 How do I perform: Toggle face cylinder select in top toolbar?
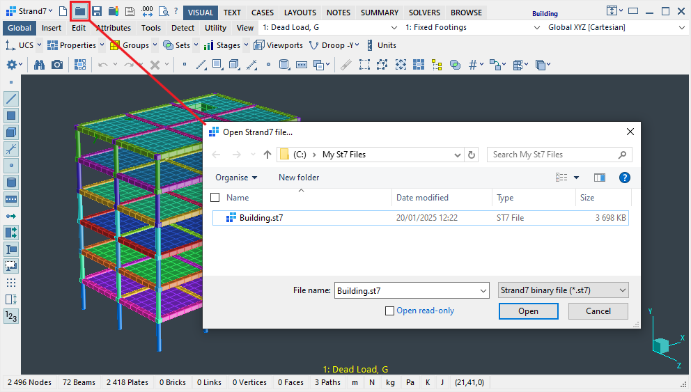pos(285,65)
